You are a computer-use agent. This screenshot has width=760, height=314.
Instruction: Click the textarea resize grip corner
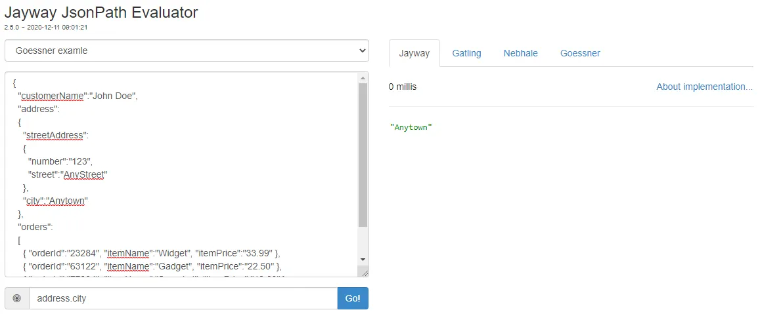[365, 273]
